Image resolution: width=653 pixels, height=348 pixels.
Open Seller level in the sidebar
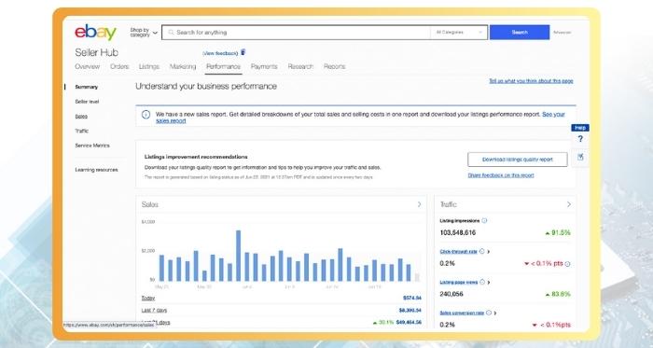(x=87, y=102)
